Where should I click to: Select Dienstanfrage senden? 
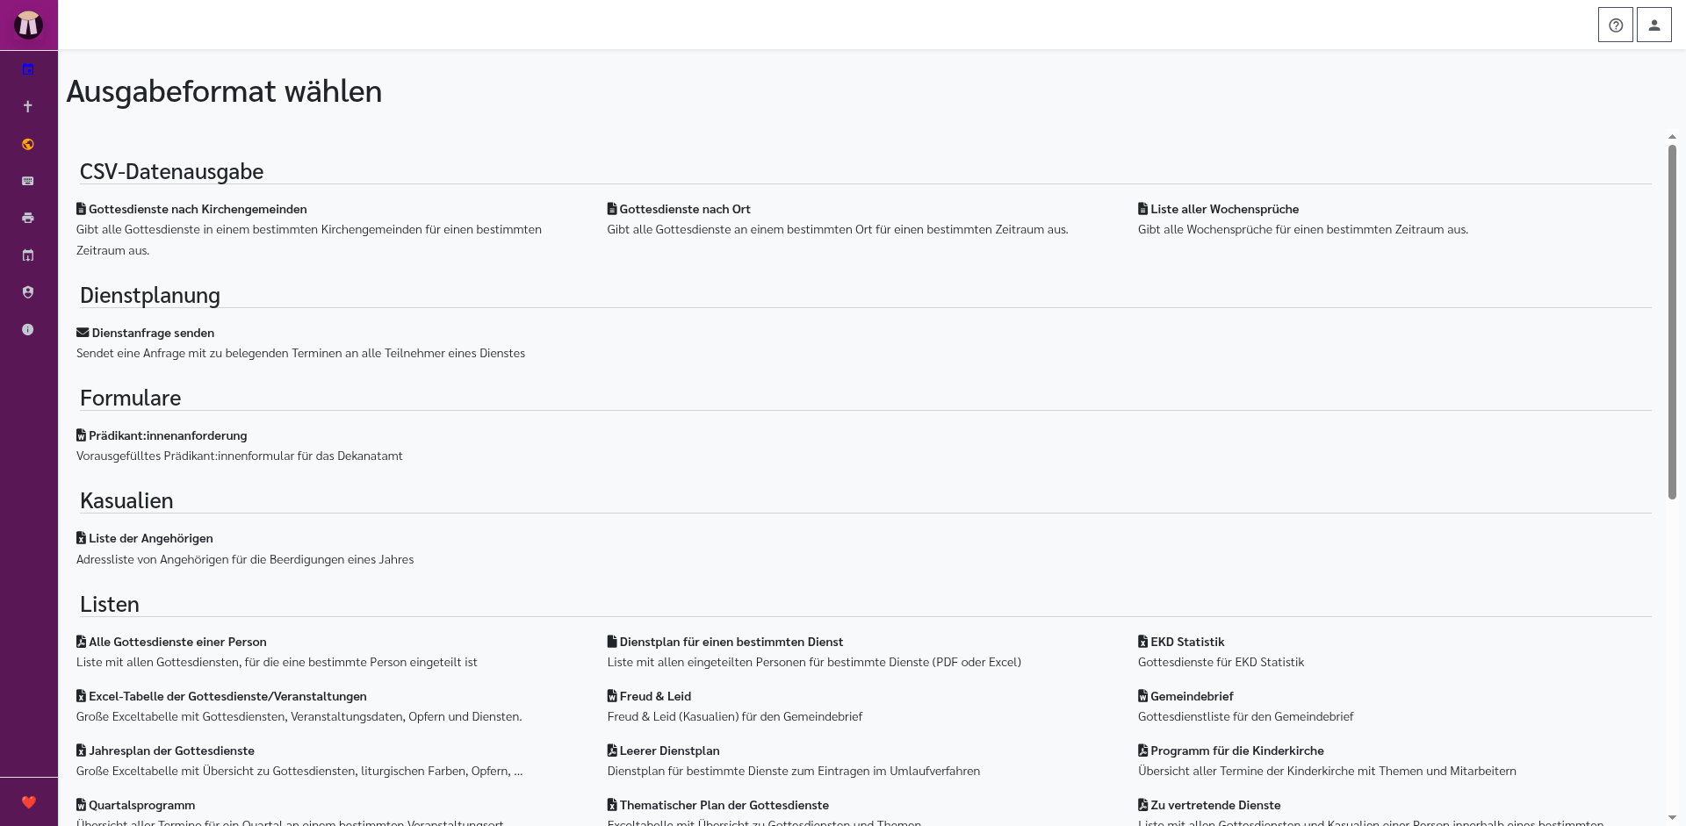(153, 333)
